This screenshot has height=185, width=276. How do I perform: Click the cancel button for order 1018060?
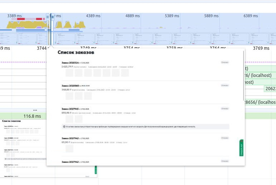tap(225, 86)
